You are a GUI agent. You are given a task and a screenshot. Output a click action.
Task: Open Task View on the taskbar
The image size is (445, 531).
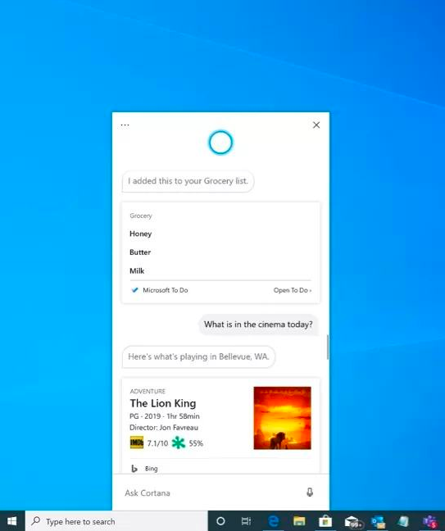point(246,521)
